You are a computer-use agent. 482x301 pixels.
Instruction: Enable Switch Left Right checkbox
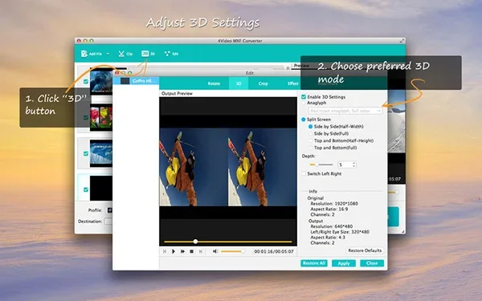pyautogui.click(x=304, y=174)
